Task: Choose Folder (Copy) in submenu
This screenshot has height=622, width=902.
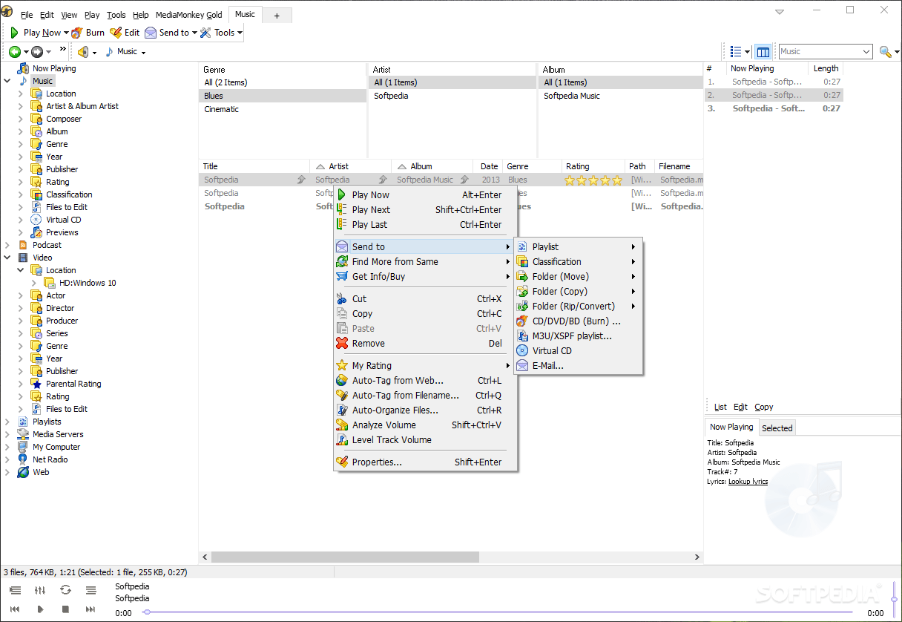Action: [x=579, y=291]
